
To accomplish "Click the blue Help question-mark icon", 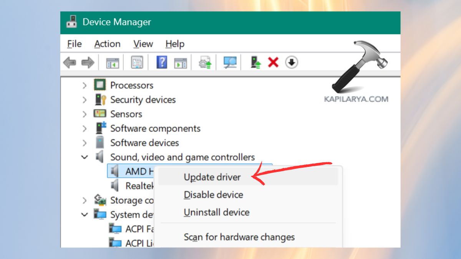I will (x=162, y=62).
